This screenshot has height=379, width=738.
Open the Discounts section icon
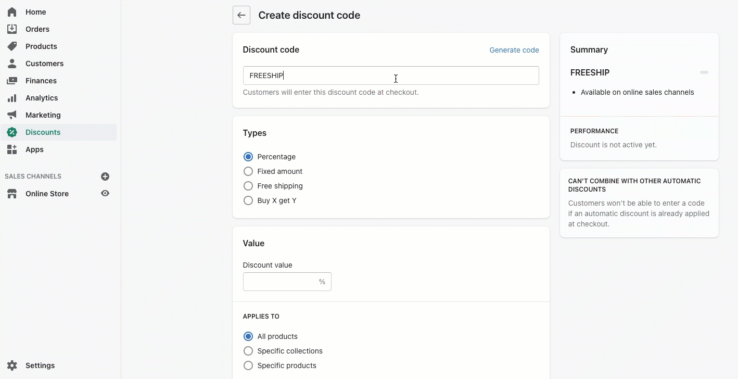[12, 132]
